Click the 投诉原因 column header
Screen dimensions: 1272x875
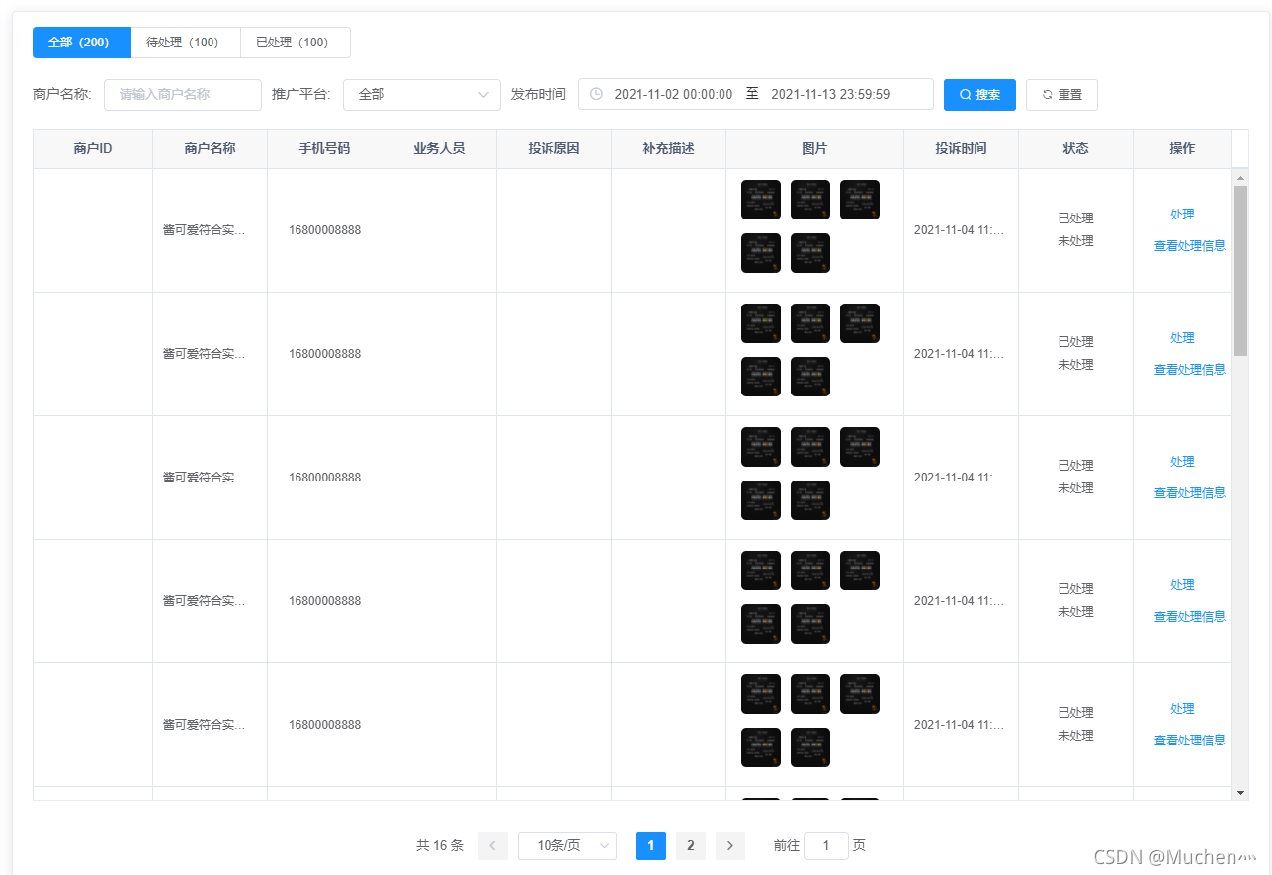[x=553, y=149]
